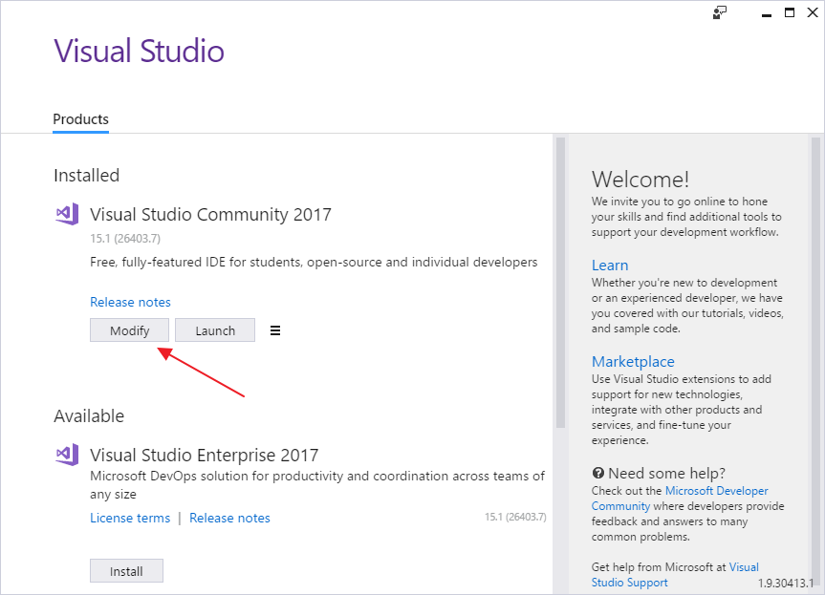The height and width of the screenshot is (595, 825).
Task: Open Release notes for Enterprise 2017
Action: [x=229, y=518]
